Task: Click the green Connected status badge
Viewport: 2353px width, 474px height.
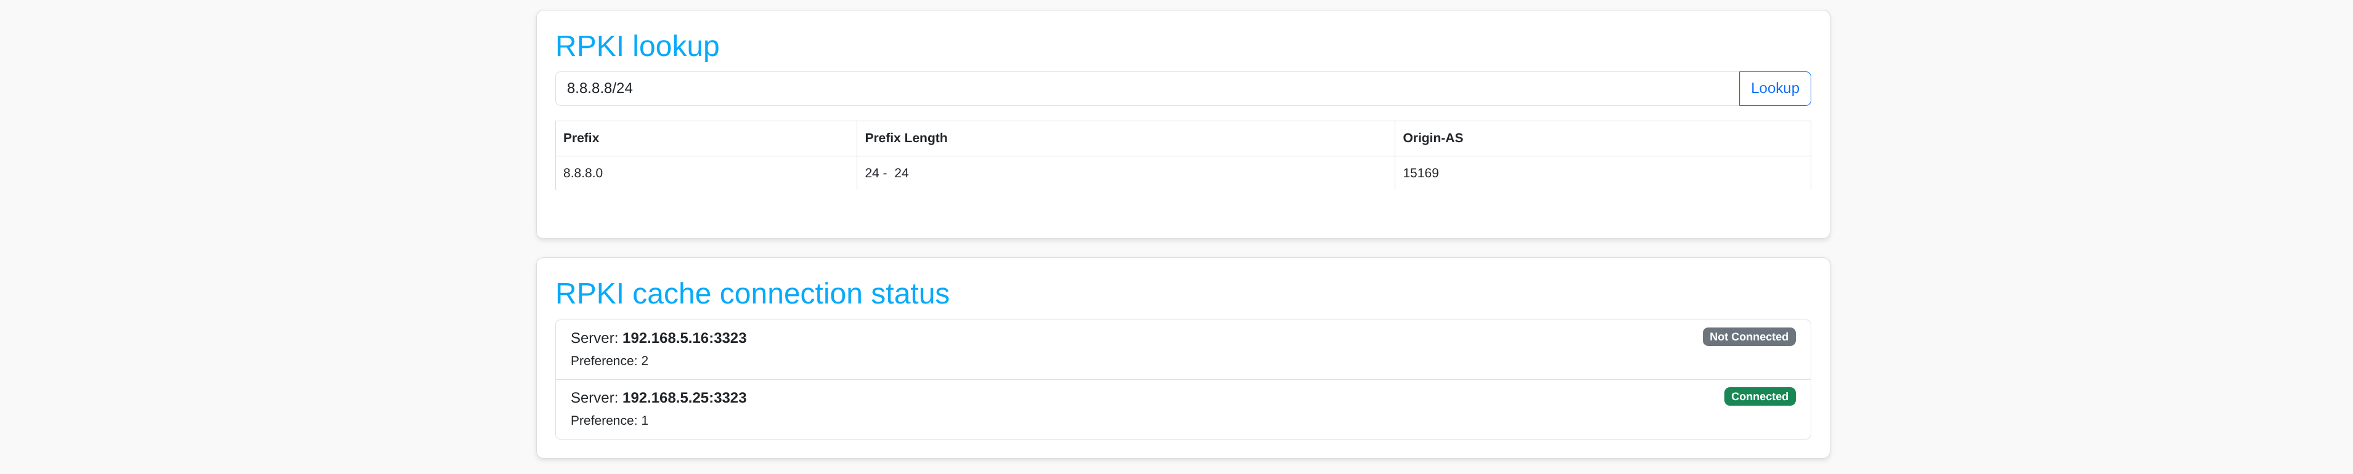Action: pyautogui.click(x=1758, y=396)
